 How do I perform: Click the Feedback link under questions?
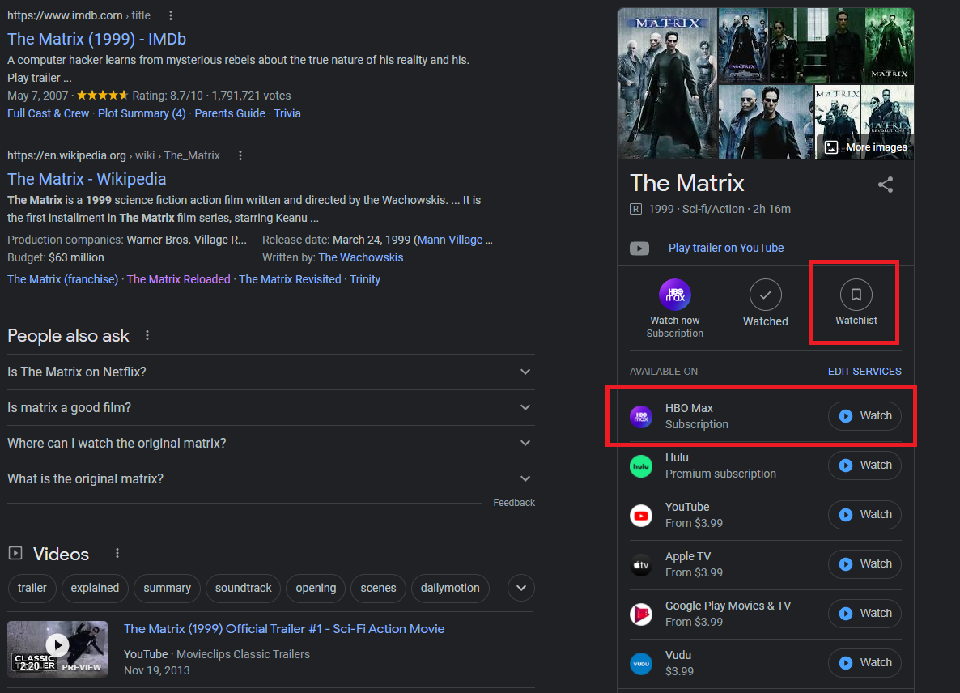click(x=514, y=503)
